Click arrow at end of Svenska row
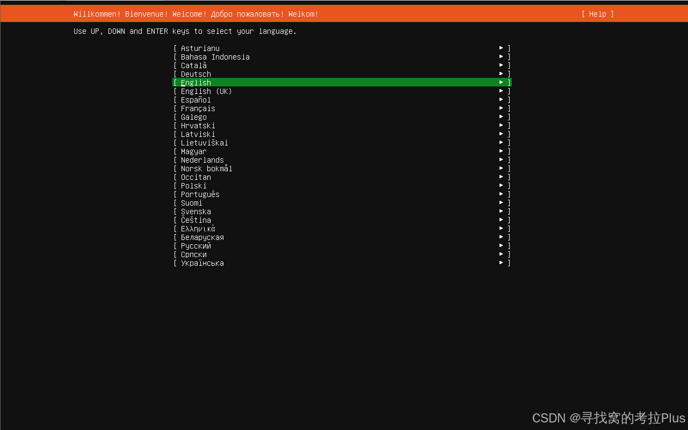688x430 pixels. tap(501, 211)
